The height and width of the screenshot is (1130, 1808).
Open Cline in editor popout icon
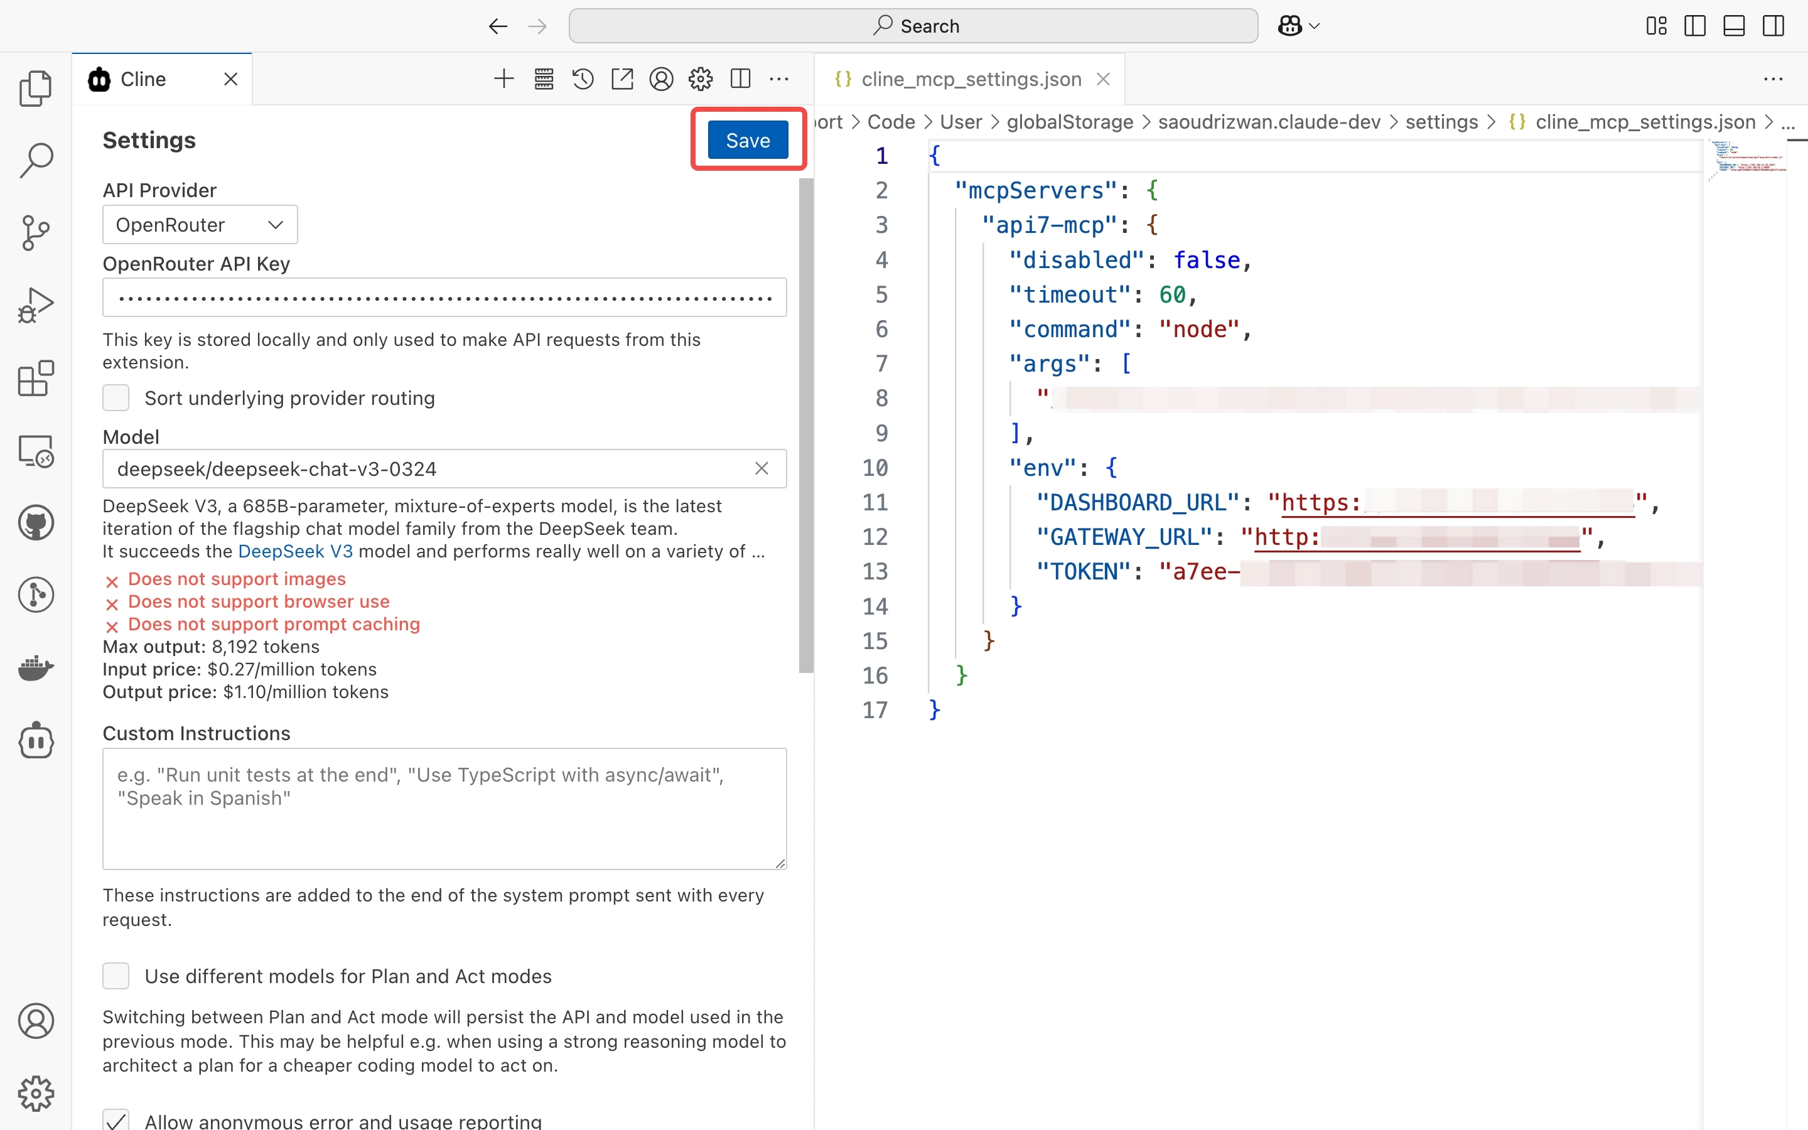tap(622, 78)
